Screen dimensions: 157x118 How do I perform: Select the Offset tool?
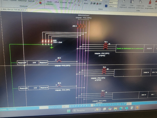coord(57,2)
